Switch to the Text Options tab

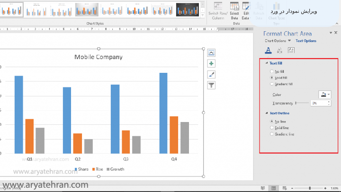306,41
